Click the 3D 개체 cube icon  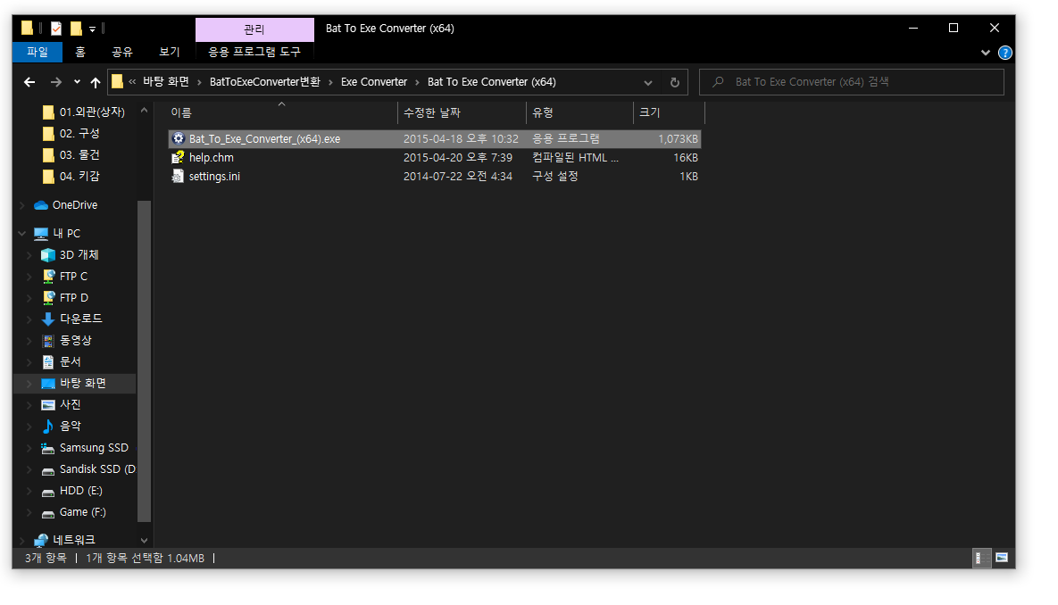point(48,255)
